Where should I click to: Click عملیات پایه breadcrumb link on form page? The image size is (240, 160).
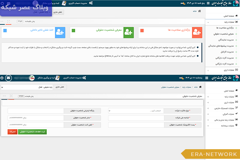[186, 87]
